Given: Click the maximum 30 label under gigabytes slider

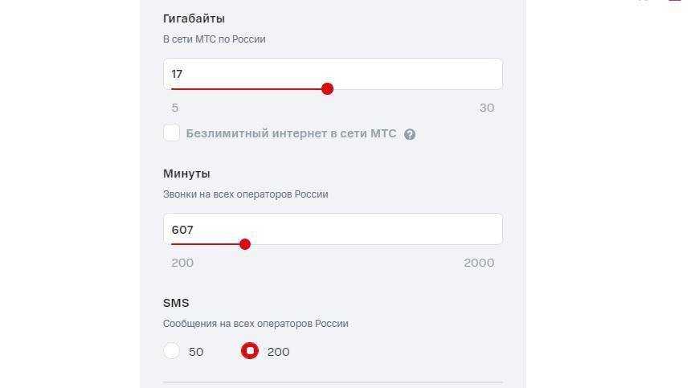Looking at the screenshot, I should 487,108.
